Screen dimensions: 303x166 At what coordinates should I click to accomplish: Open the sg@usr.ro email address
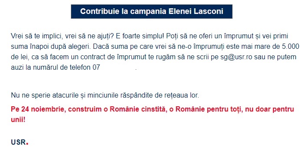point(236,57)
